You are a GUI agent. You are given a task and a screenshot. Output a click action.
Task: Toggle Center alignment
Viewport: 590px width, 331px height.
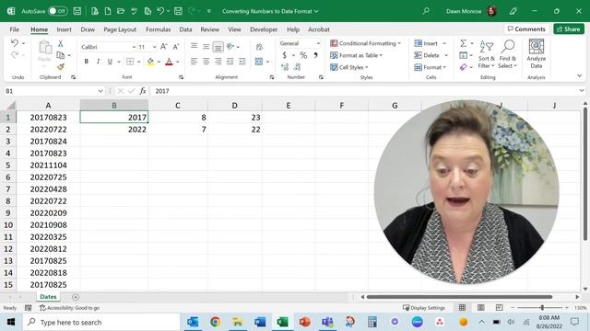click(x=206, y=62)
